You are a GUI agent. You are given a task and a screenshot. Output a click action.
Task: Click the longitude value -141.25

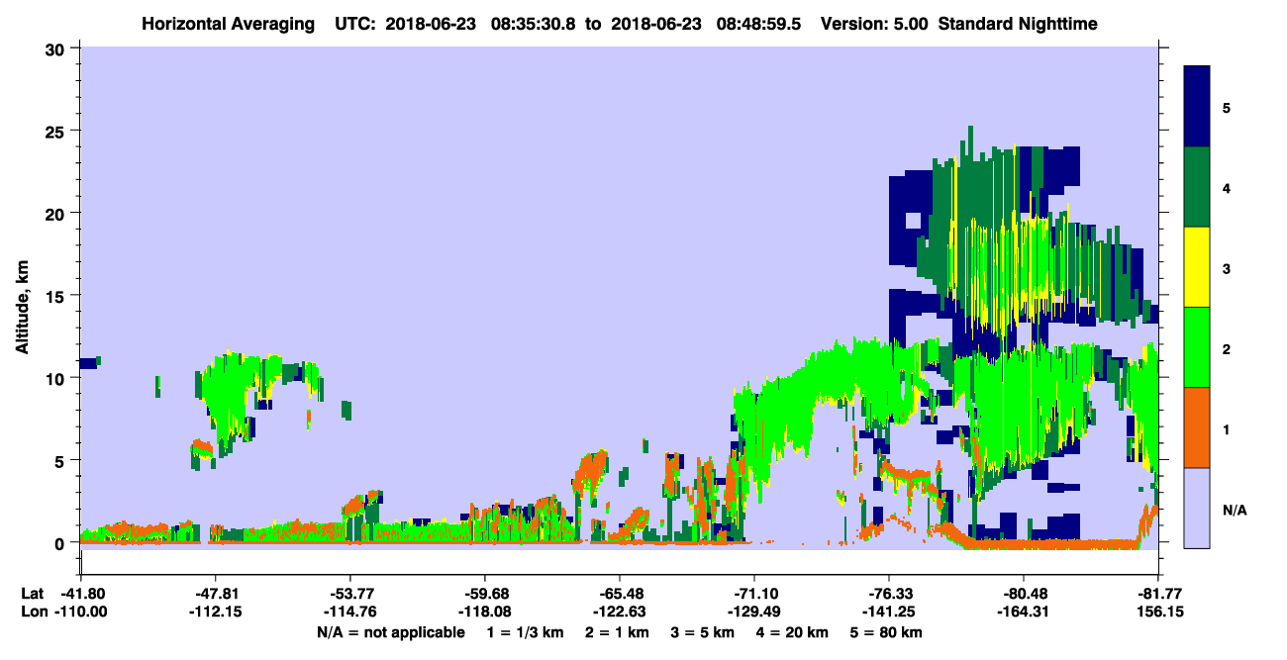coord(889,612)
